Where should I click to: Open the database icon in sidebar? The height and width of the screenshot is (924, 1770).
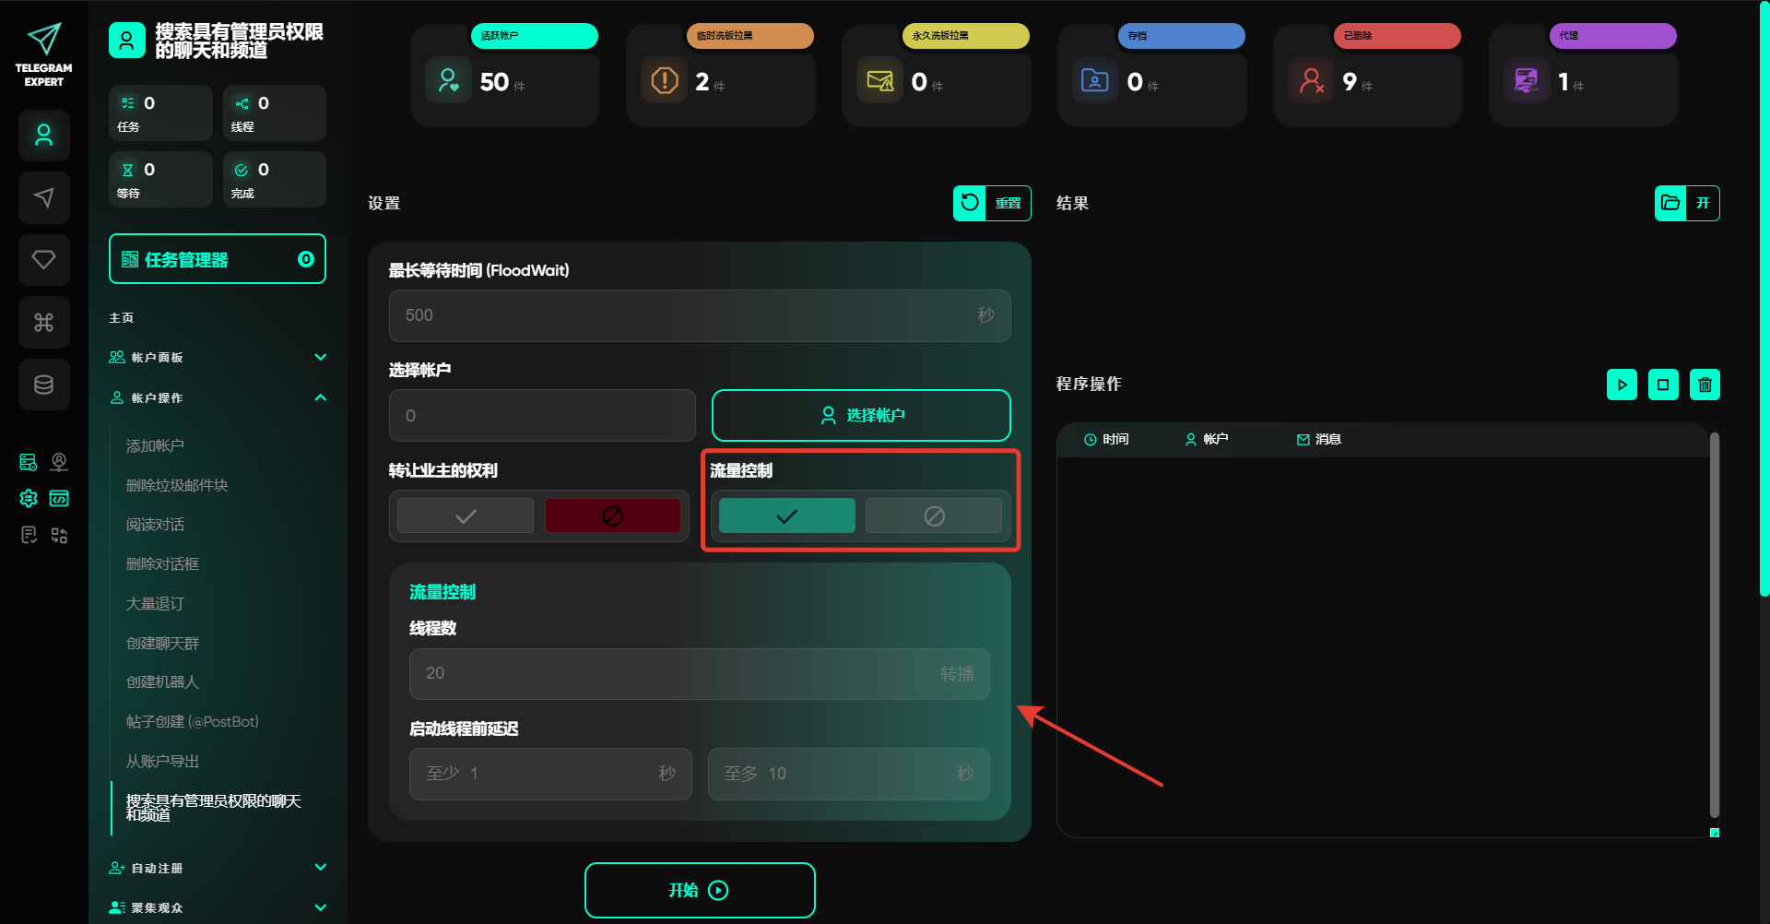coord(43,385)
